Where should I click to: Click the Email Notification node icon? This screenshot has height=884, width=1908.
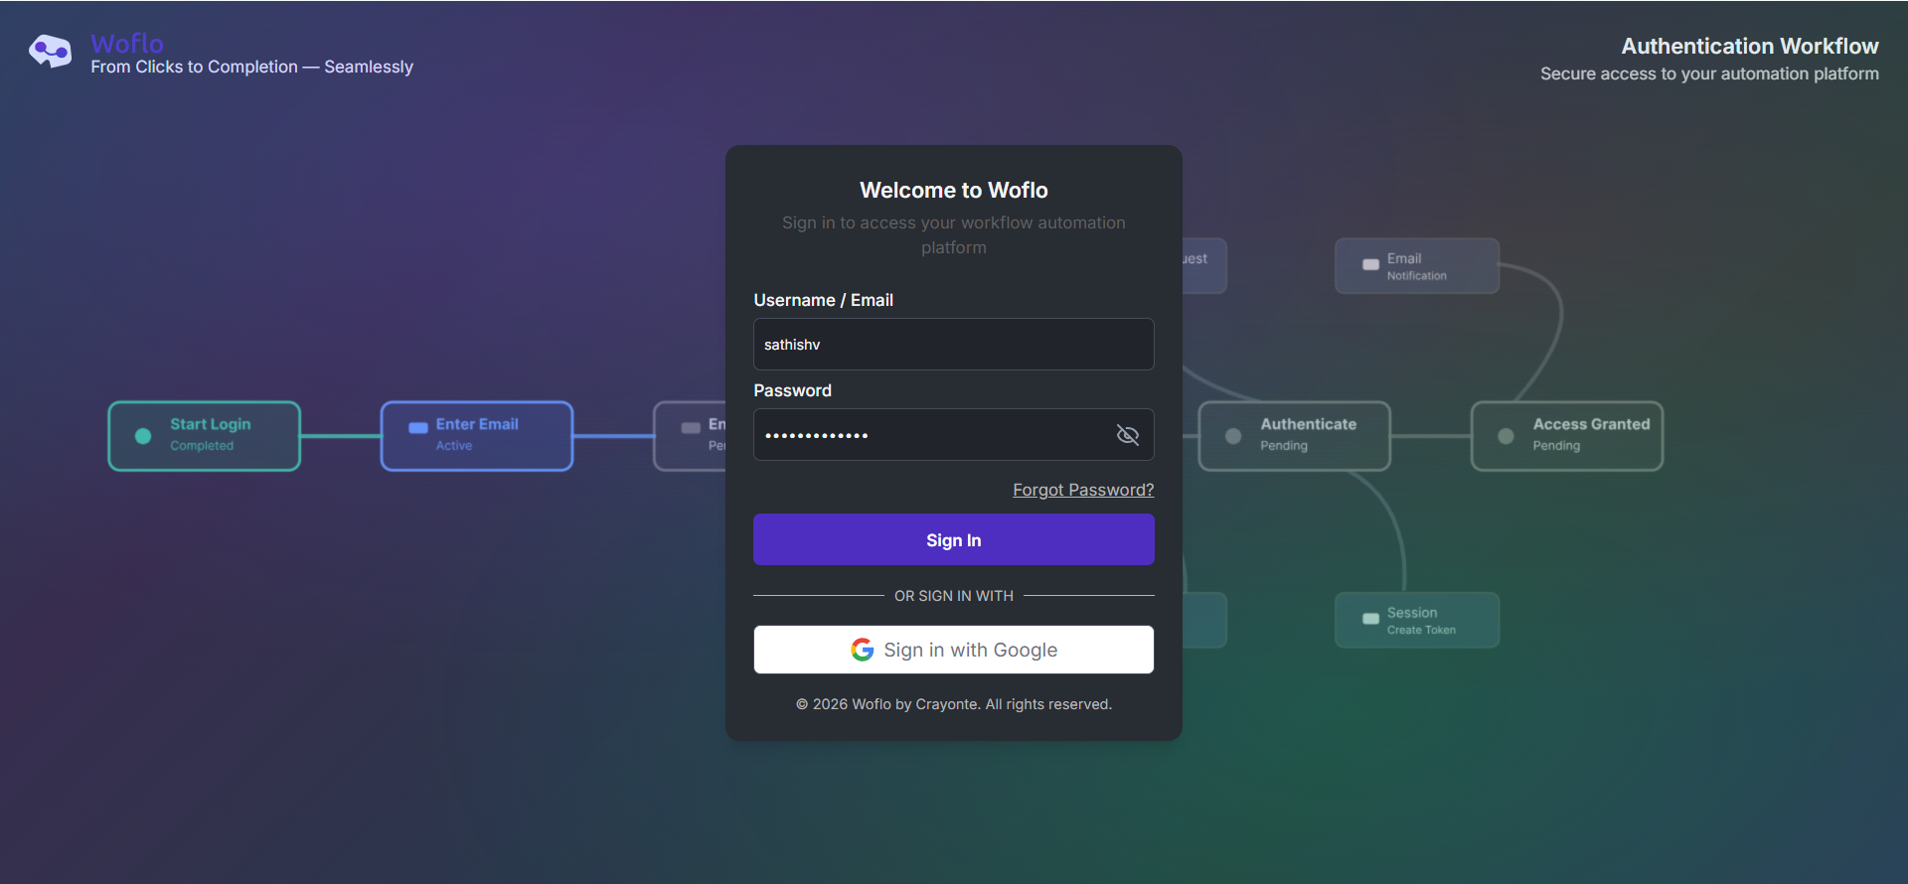point(1370,265)
